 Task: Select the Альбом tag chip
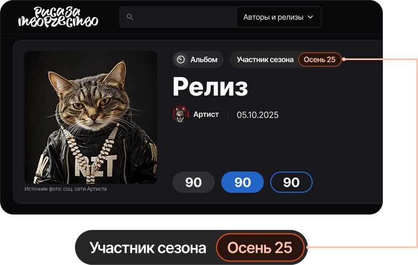(x=198, y=59)
